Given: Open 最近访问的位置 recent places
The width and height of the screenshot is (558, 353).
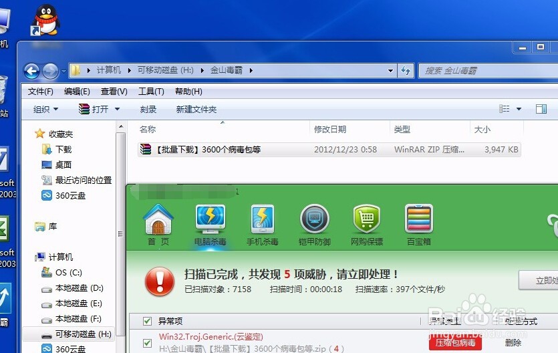Looking at the screenshot, I should click(x=77, y=180).
